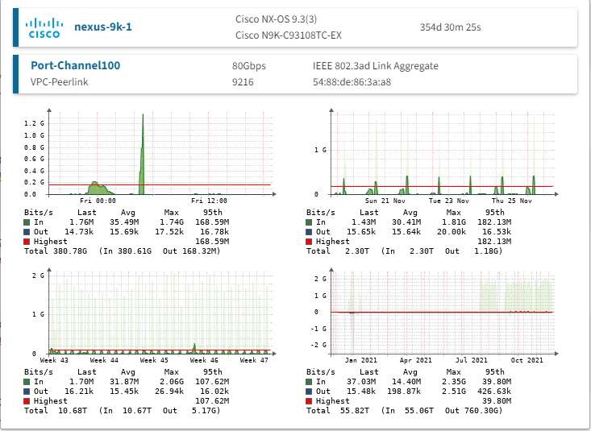This screenshot has width=591, height=431.
Task: Open the monthly graph with Week 43–47
Action: (151, 342)
